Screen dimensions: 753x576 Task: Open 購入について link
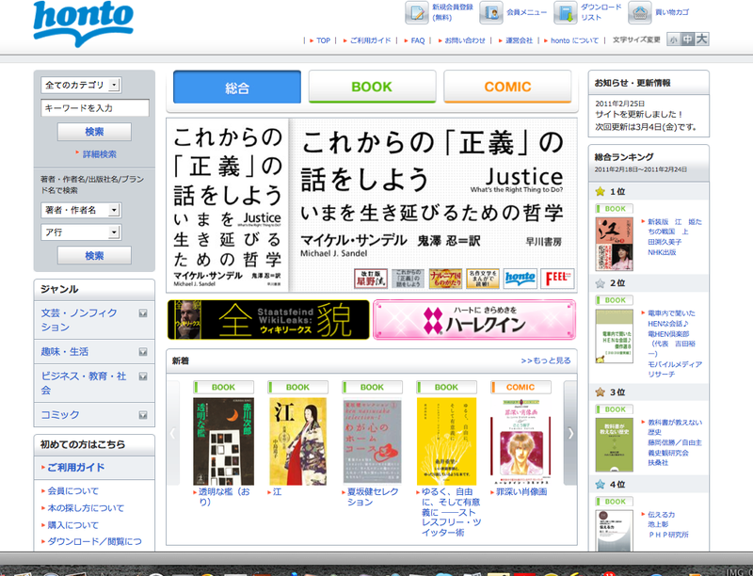point(73,525)
